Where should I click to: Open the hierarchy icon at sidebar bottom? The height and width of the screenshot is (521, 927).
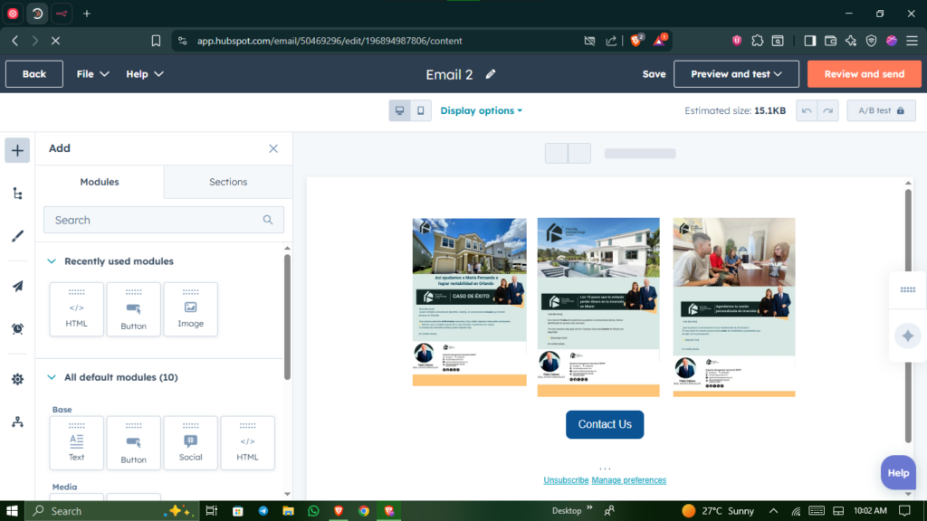click(17, 422)
